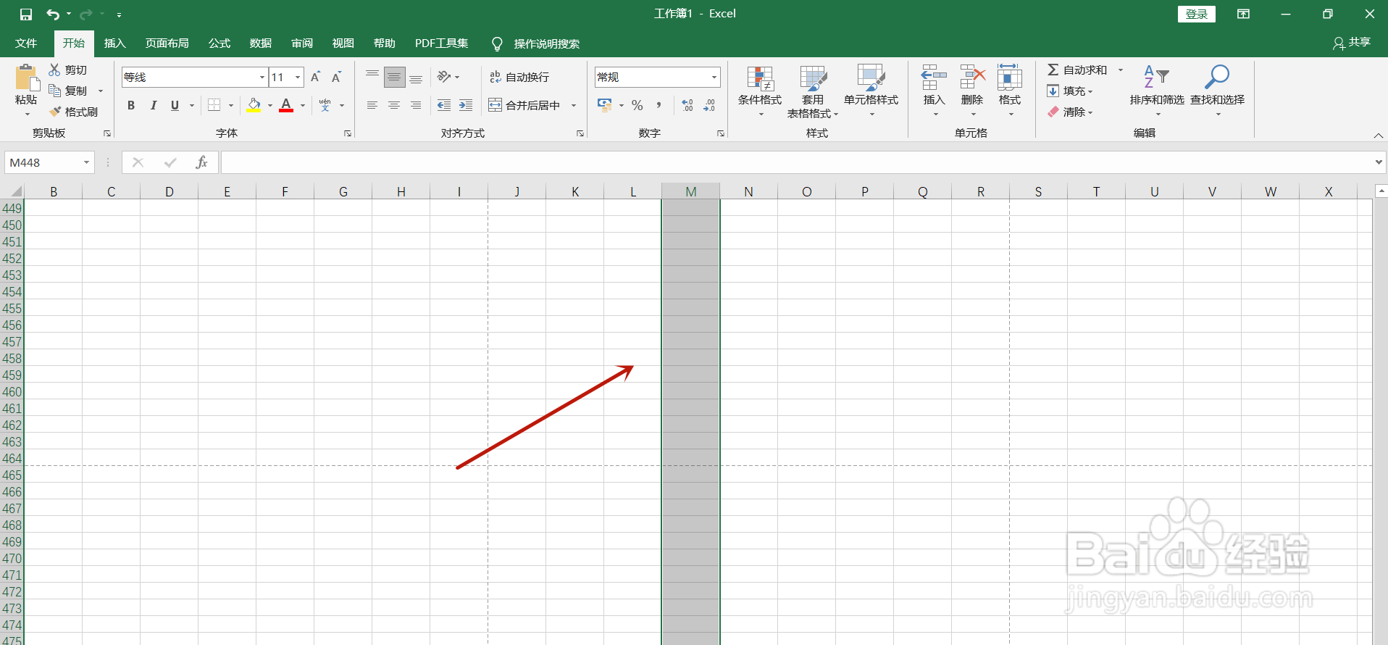Open the 文件 File tab

point(26,43)
